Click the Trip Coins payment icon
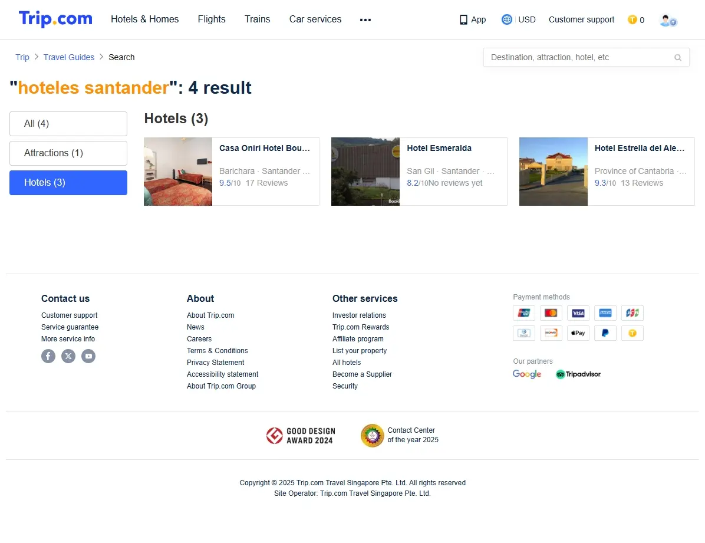The height and width of the screenshot is (543, 705). [632, 333]
